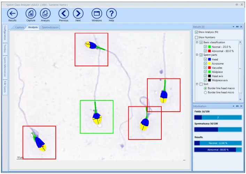Go to Previous field icon
Screen dimensions: 246x174
coord(63,14)
